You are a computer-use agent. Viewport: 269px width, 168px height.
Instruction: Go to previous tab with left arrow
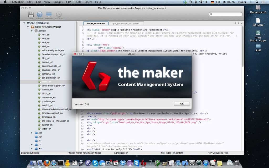pos(235,23)
